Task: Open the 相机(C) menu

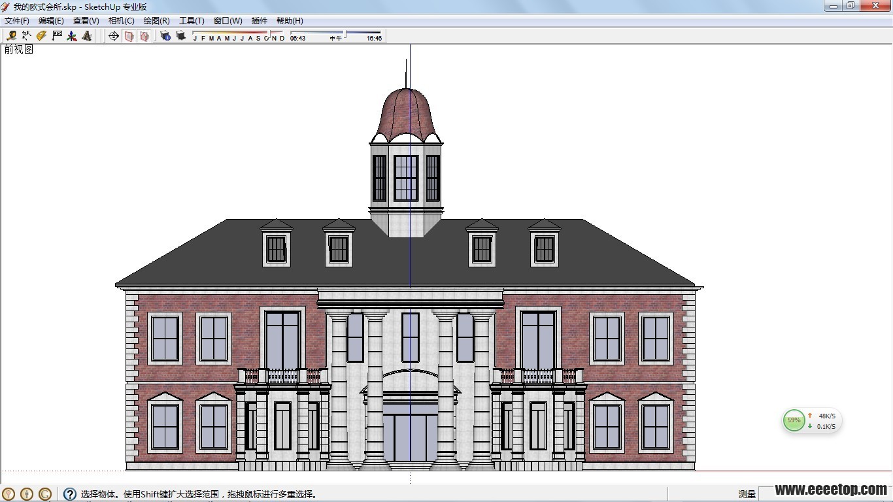Action: tap(122, 21)
